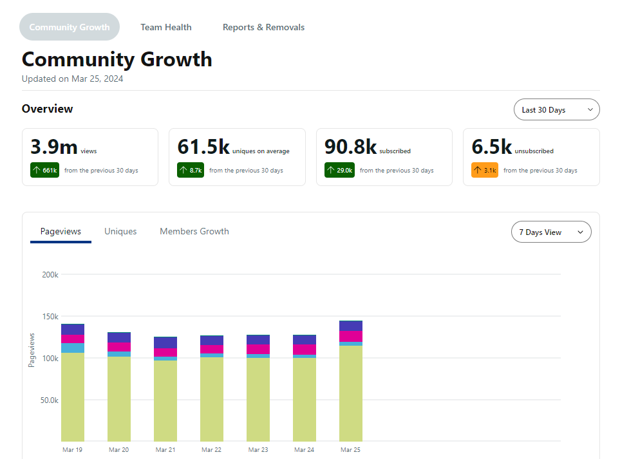Open the Reports & Removals tab
620x459 pixels.
point(264,27)
